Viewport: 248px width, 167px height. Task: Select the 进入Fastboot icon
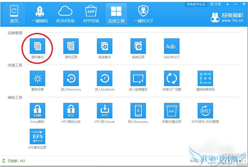pos(105,78)
